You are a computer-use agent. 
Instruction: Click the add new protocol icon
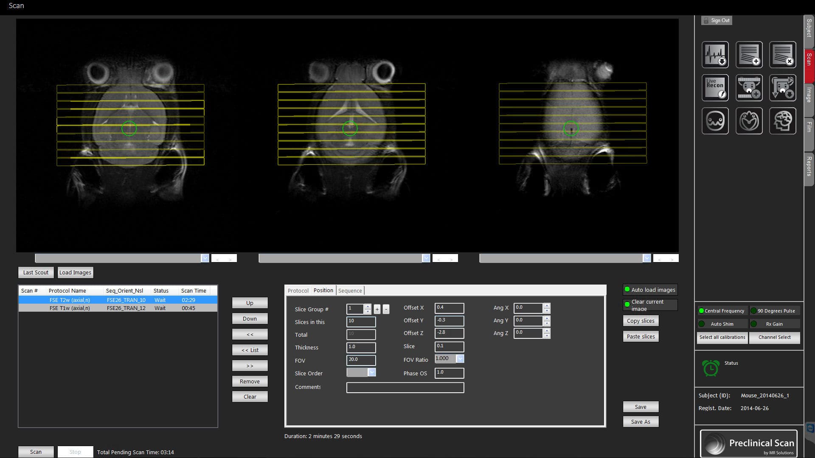point(749,55)
